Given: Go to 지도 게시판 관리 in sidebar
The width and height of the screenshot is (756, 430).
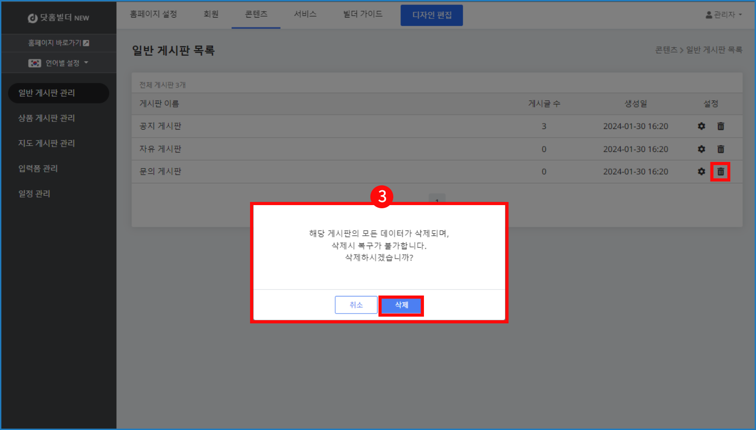Looking at the screenshot, I should coord(46,143).
